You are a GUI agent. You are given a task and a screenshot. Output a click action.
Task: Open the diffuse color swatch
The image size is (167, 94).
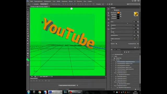[118, 13]
